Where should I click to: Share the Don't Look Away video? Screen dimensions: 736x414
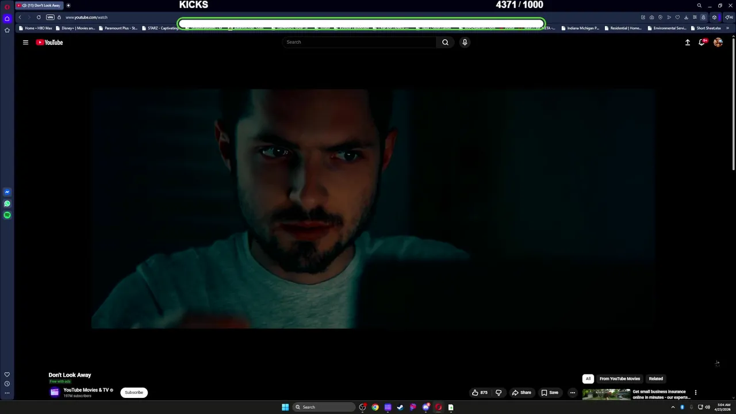[522, 393]
